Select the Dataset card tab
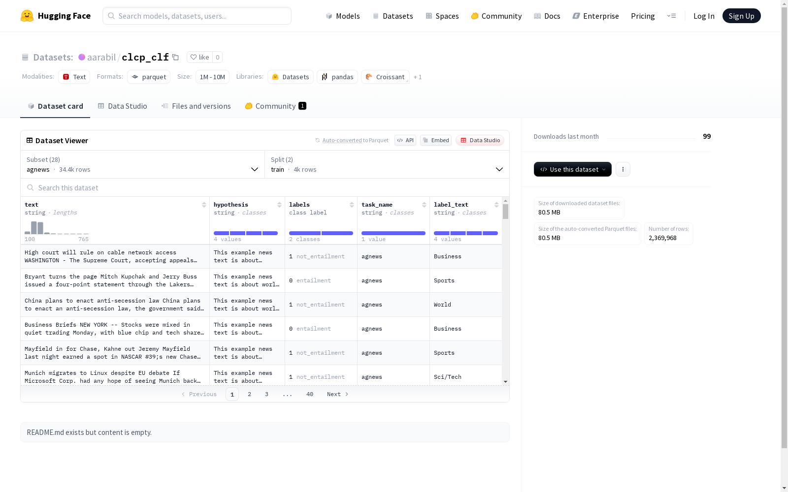788x492 pixels. point(55,106)
